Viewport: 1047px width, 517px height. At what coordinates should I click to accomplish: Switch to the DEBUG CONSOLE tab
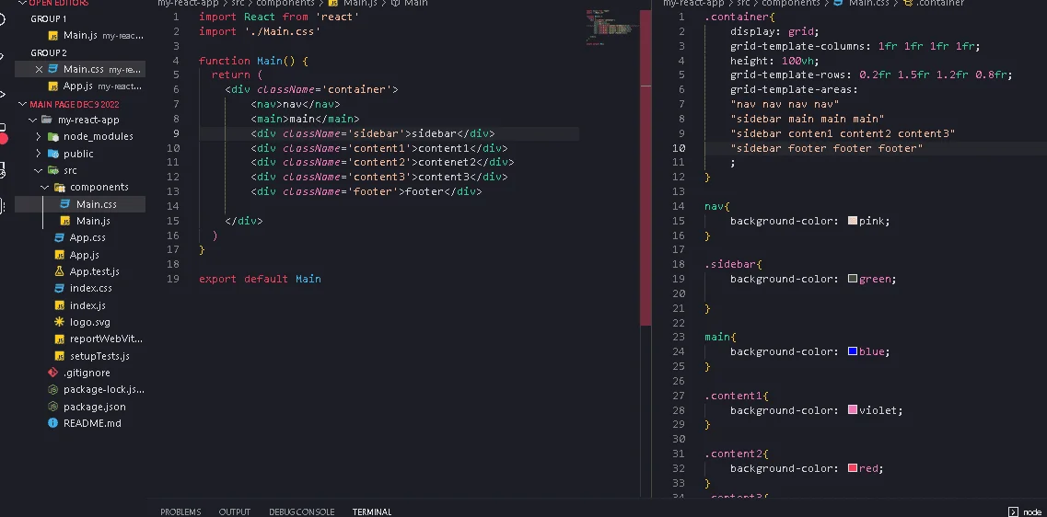[302, 511]
